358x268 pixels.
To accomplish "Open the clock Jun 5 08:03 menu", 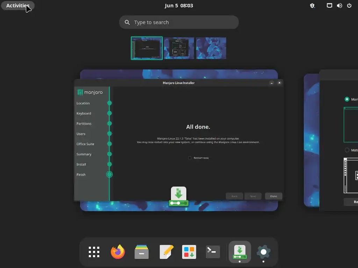I will [179, 6].
